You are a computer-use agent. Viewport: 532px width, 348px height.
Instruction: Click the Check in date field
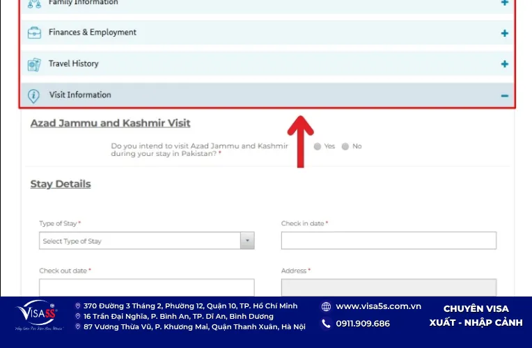pyautogui.click(x=389, y=241)
